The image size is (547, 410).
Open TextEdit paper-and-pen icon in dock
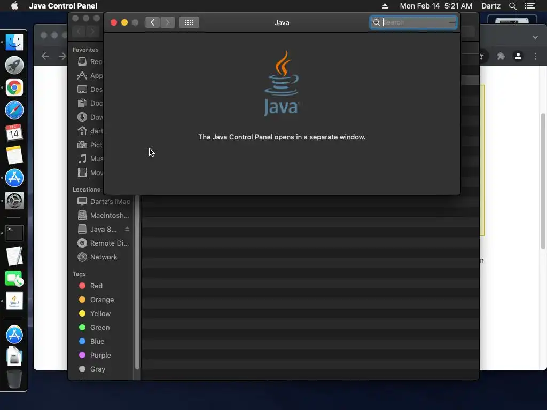(14, 256)
